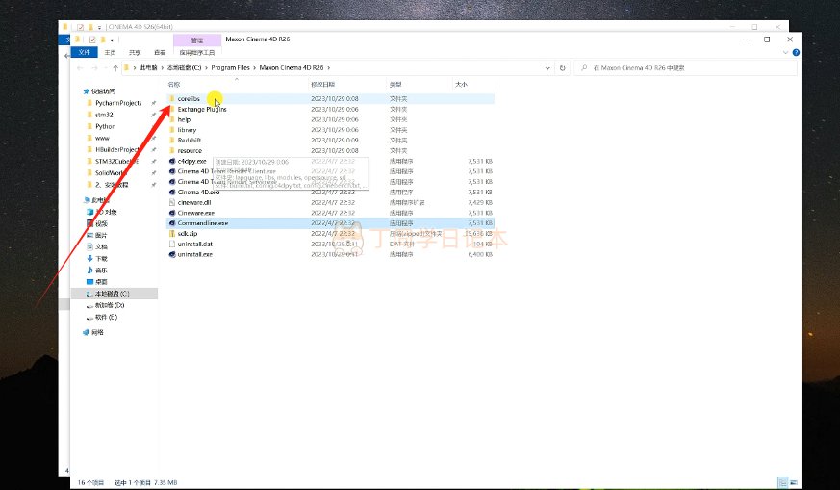Refresh the current folder view

(561, 69)
